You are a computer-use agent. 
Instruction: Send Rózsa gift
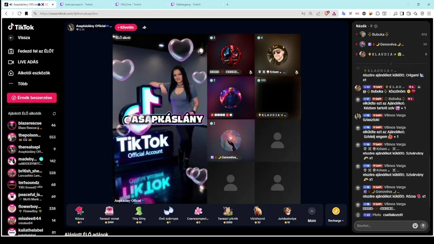pyautogui.click(x=79, y=215)
